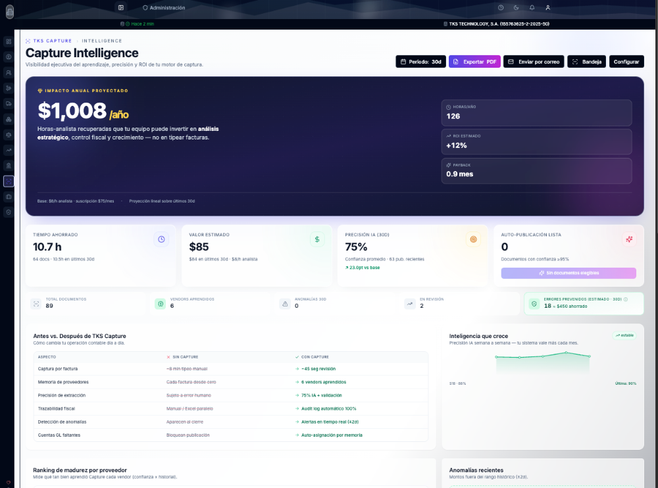This screenshot has width=658, height=488.
Task: Click the dollar icon in Valor Estimado card
Action: [x=317, y=239]
